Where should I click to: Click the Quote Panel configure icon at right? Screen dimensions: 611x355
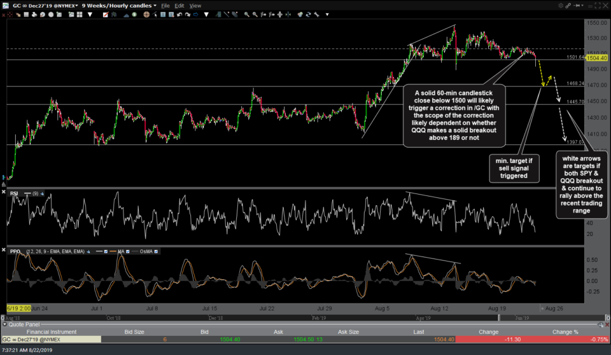[x=600, y=324]
